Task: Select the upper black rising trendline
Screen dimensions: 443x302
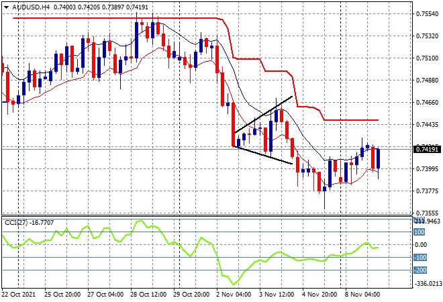Action: (x=263, y=115)
